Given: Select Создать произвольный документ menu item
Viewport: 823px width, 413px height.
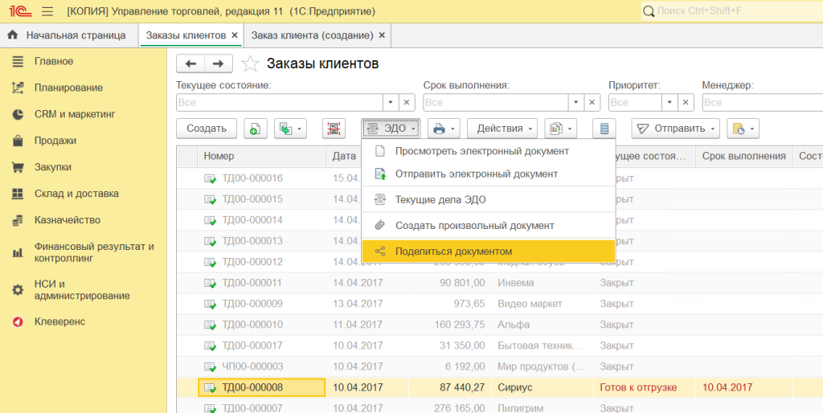Looking at the screenshot, I should tap(488, 226).
